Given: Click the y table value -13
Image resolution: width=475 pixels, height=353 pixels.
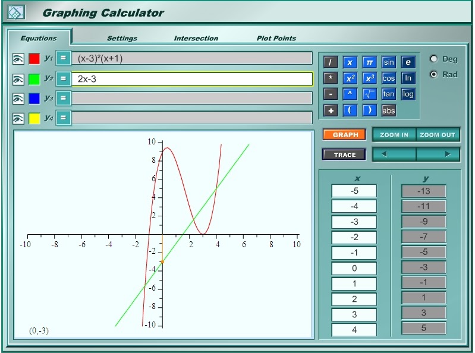Looking at the screenshot, I should 424,191.
